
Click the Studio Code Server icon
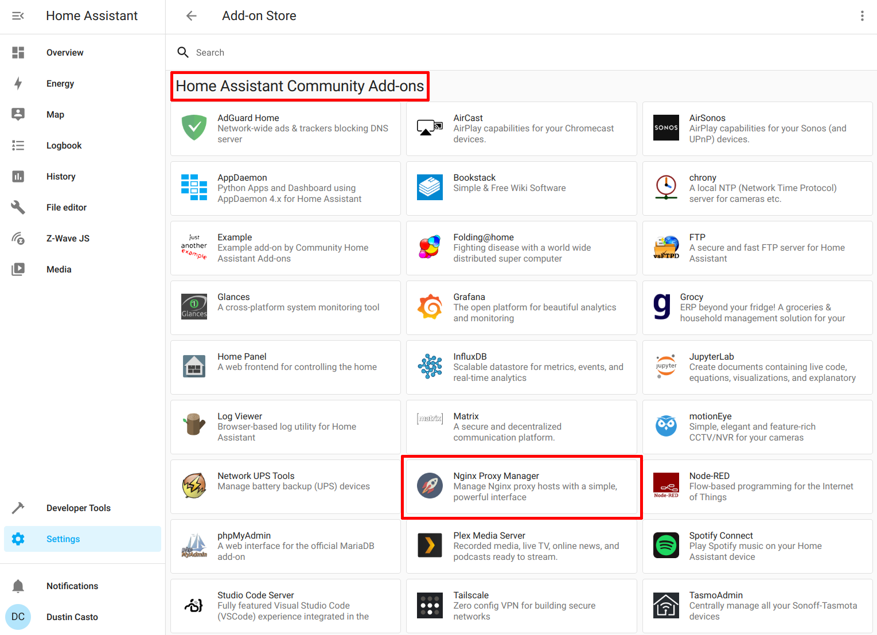click(x=194, y=606)
